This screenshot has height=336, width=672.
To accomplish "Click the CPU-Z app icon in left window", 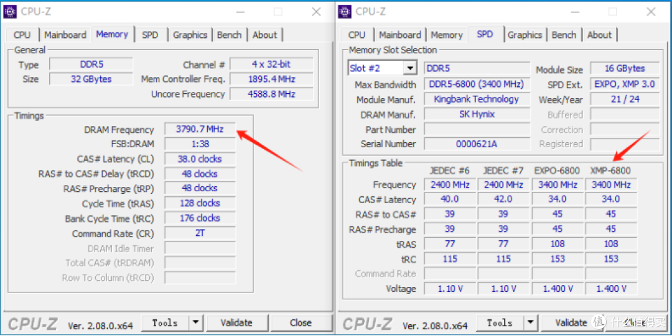I will [9, 12].
